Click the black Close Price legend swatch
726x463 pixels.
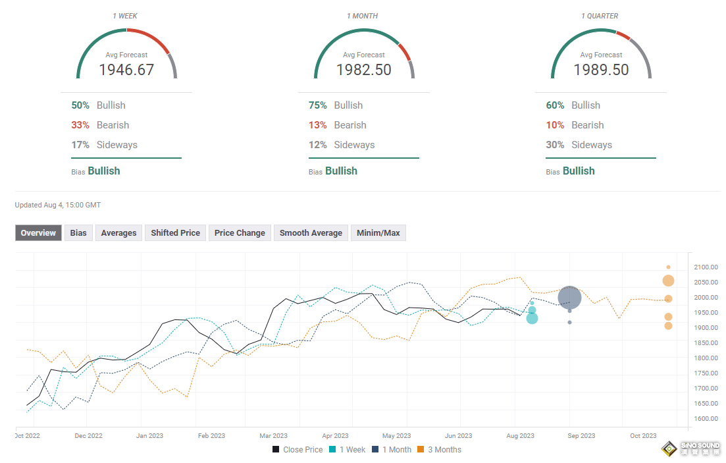pos(276,450)
